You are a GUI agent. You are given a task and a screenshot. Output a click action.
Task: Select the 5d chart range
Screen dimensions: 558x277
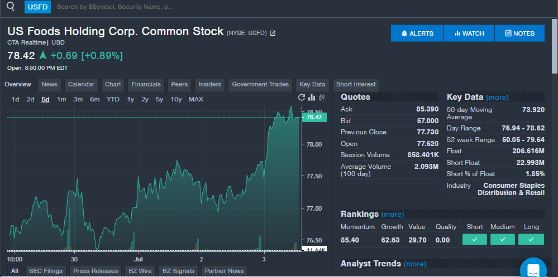[45, 99]
